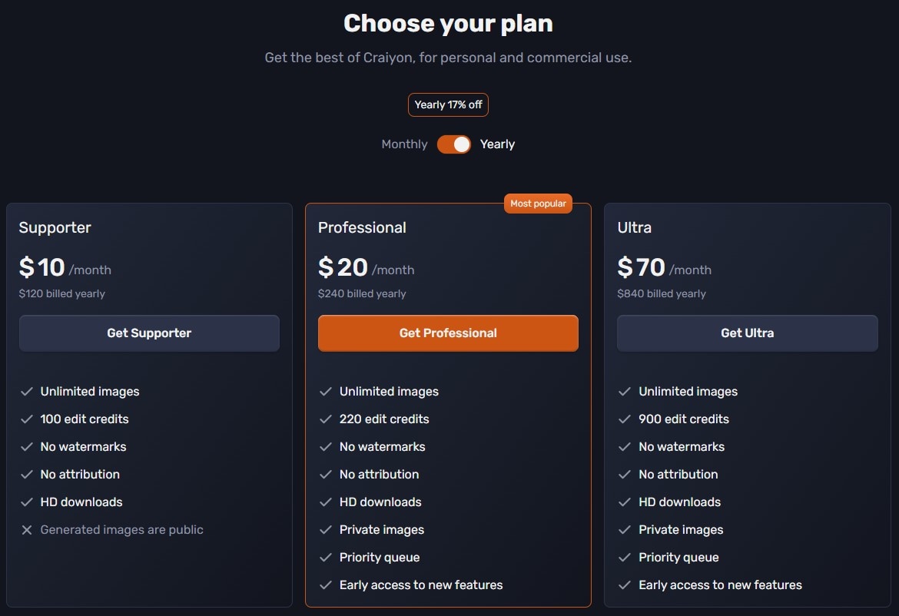
Task: Click the checkmark beside No watermarks on Ultra
Action: coord(625,446)
